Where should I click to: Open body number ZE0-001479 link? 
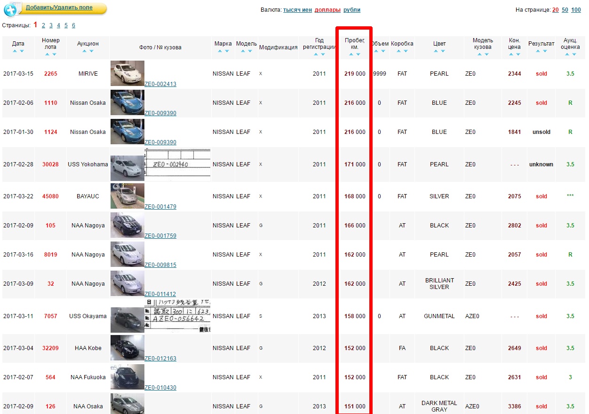click(160, 207)
